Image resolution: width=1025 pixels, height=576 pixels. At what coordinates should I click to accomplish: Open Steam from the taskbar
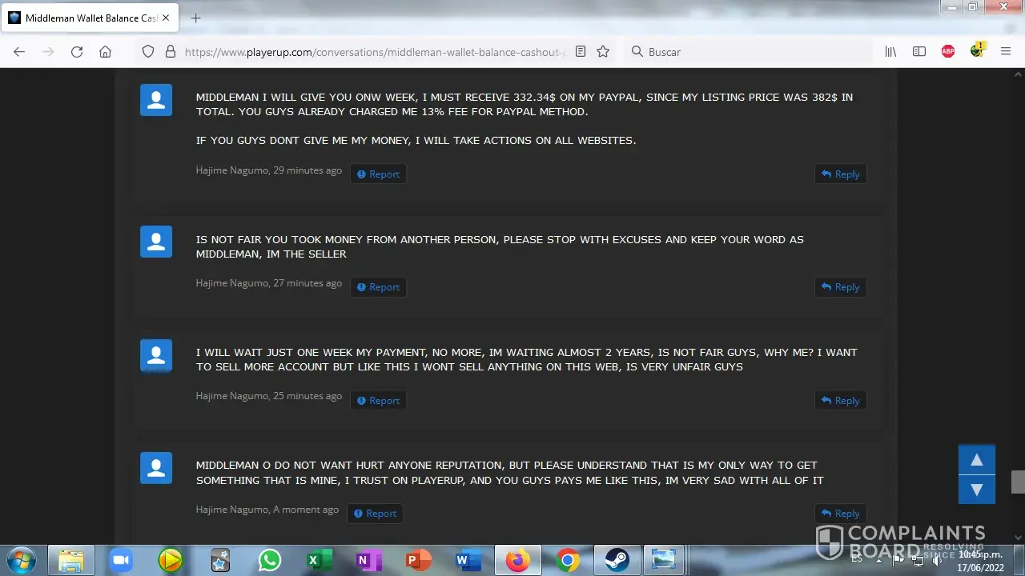coord(617,560)
